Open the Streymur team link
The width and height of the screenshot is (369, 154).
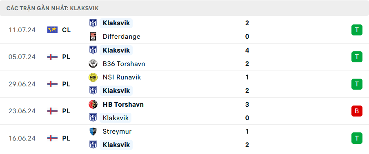pos(117,132)
